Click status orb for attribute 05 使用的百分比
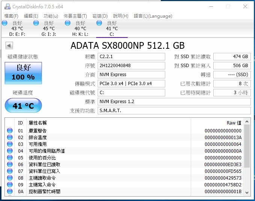Viewport: 255px width, 201px height. [10, 157]
